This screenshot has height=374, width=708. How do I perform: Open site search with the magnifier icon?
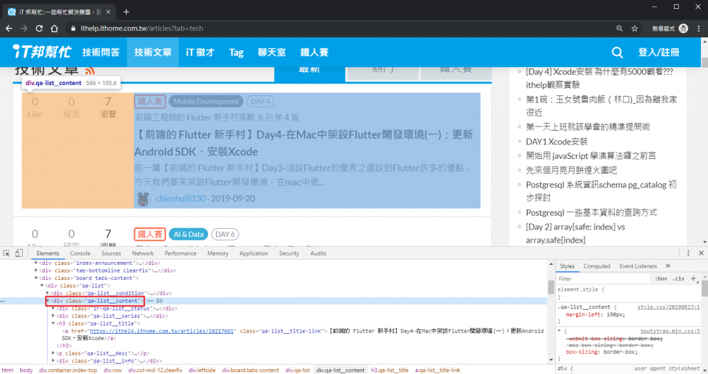tap(617, 53)
